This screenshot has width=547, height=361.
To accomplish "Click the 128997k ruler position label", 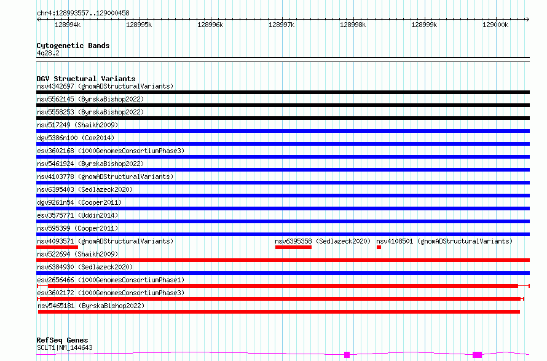I will coord(281,25).
